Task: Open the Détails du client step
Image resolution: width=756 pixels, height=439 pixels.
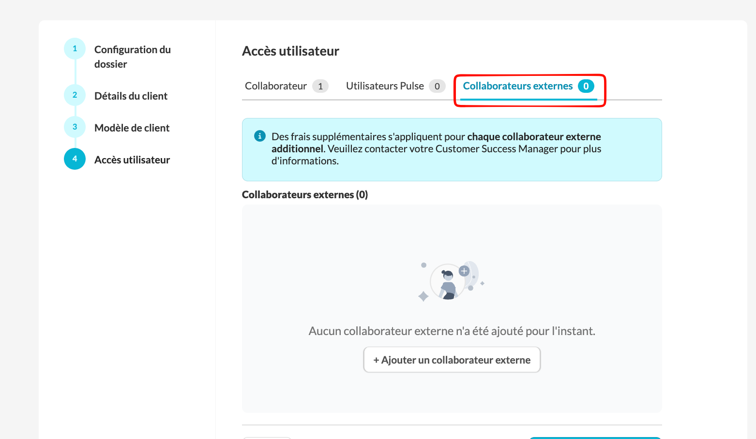Action: click(x=131, y=96)
